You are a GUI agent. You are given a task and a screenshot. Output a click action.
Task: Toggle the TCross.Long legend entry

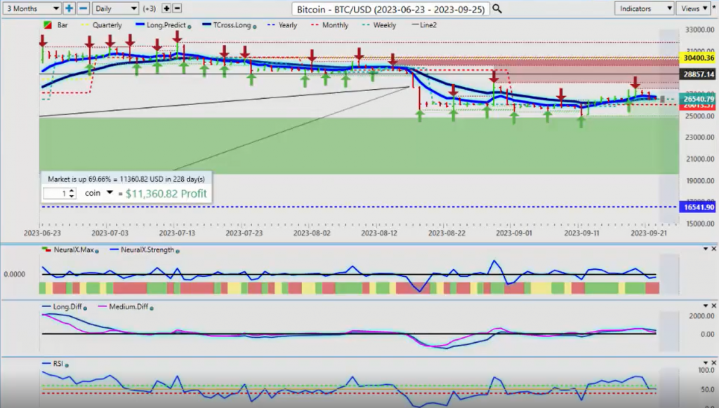(x=227, y=25)
